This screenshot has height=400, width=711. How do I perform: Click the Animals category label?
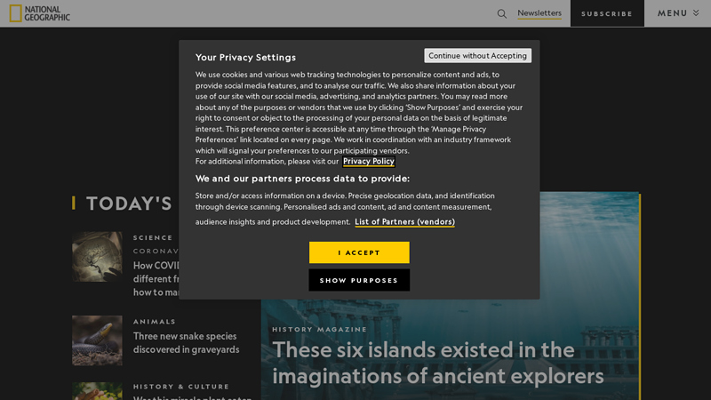[154, 322]
